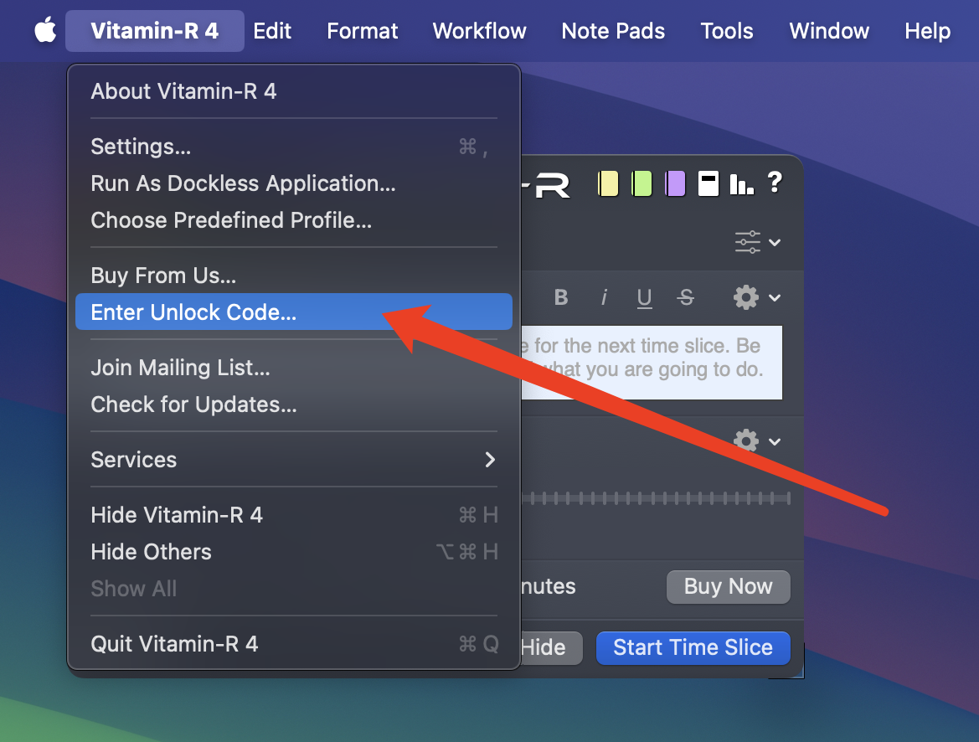Expand chevron next to formatting gear

tap(775, 298)
